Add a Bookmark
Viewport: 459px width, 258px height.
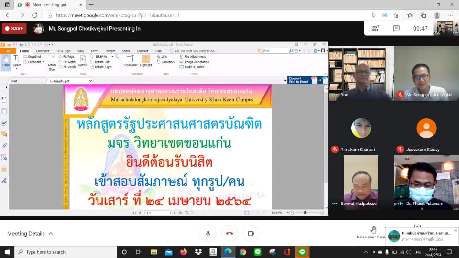pyautogui.click(x=166, y=62)
